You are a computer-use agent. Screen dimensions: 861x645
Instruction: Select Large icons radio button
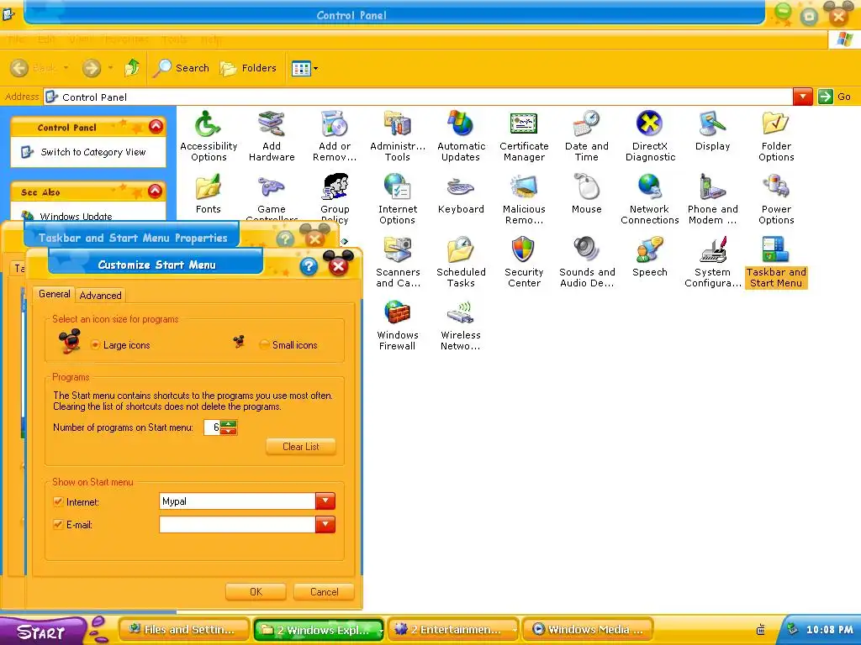pos(96,344)
